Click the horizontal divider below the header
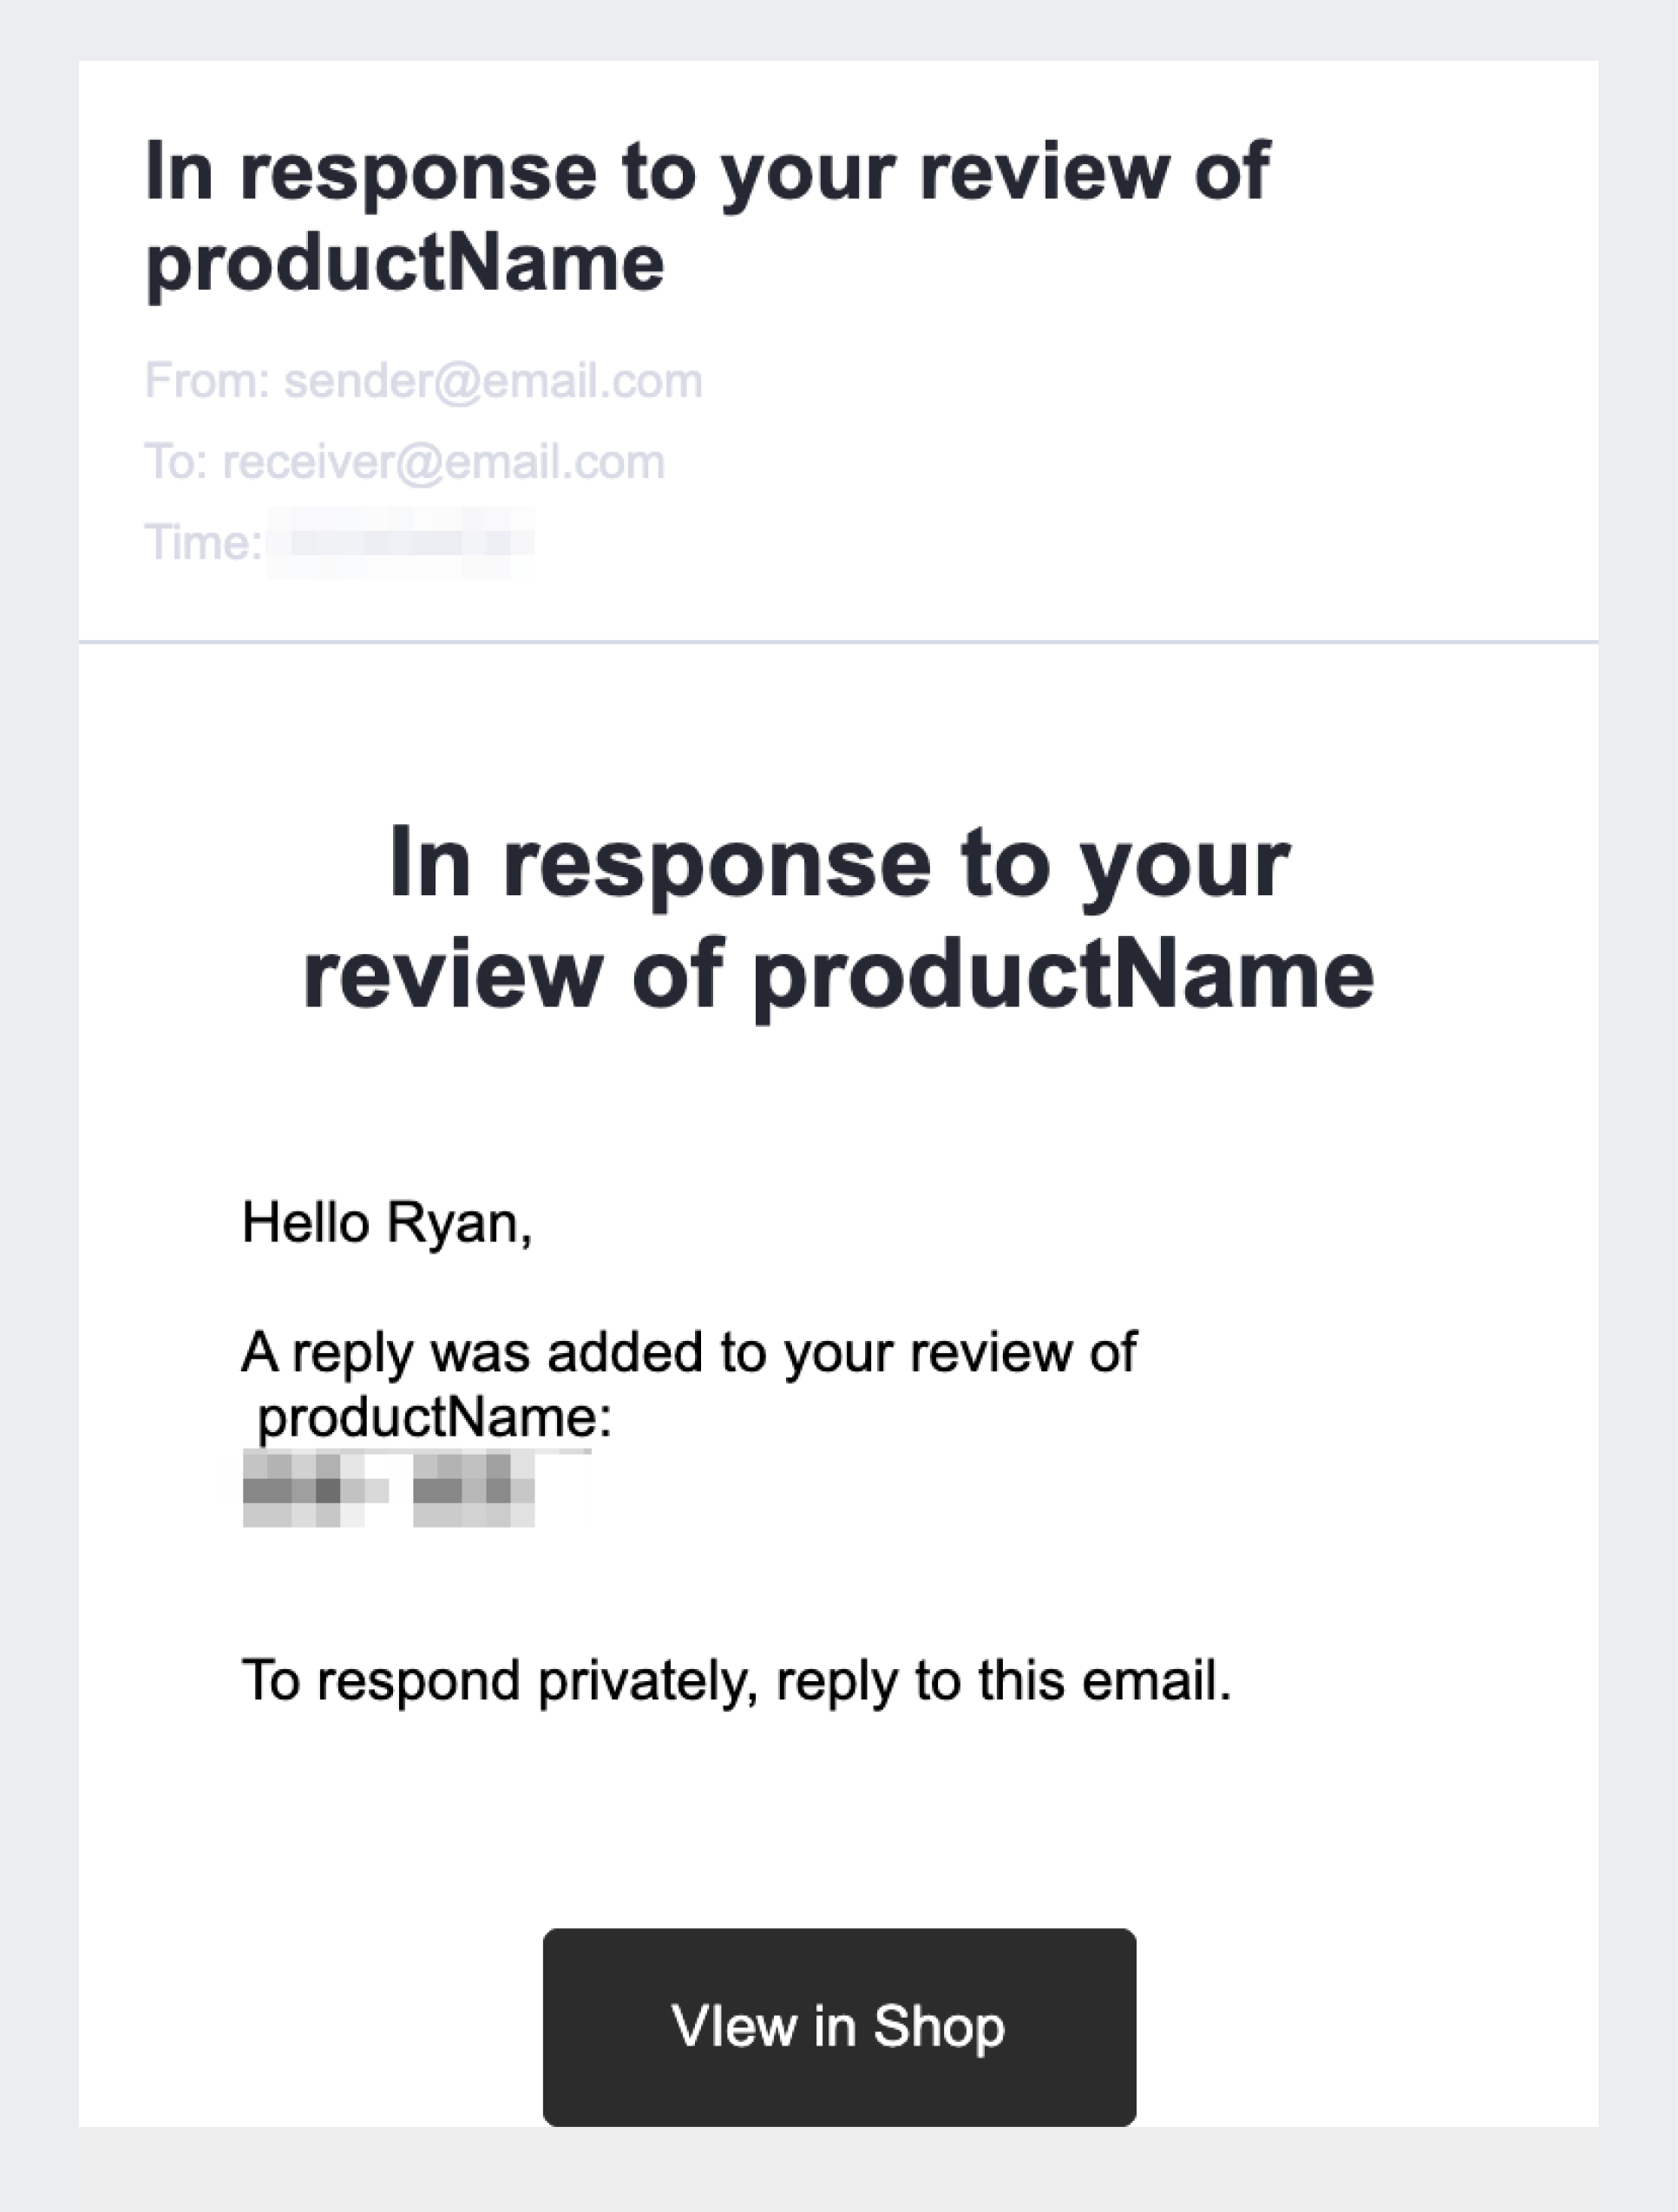This screenshot has width=1678, height=2212. click(838, 641)
